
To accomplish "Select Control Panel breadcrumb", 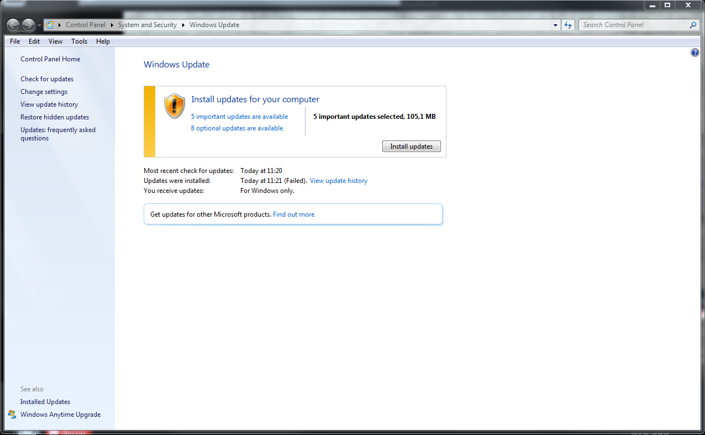I will (85, 25).
